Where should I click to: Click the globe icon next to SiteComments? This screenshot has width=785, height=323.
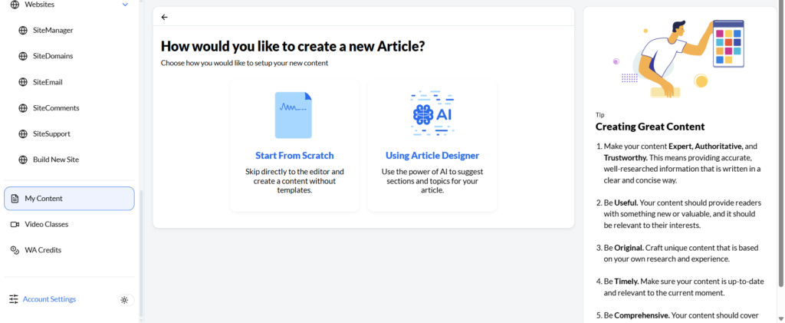click(x=22, y=108)
